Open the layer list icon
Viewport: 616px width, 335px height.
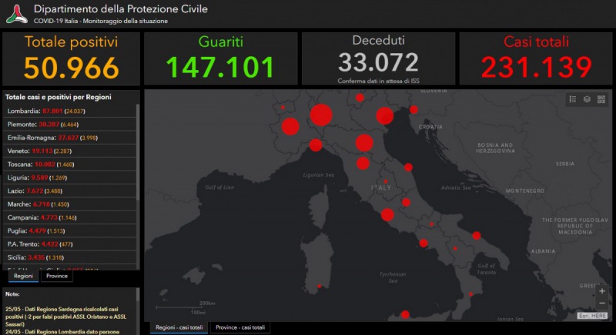click(x=586, y=99)
